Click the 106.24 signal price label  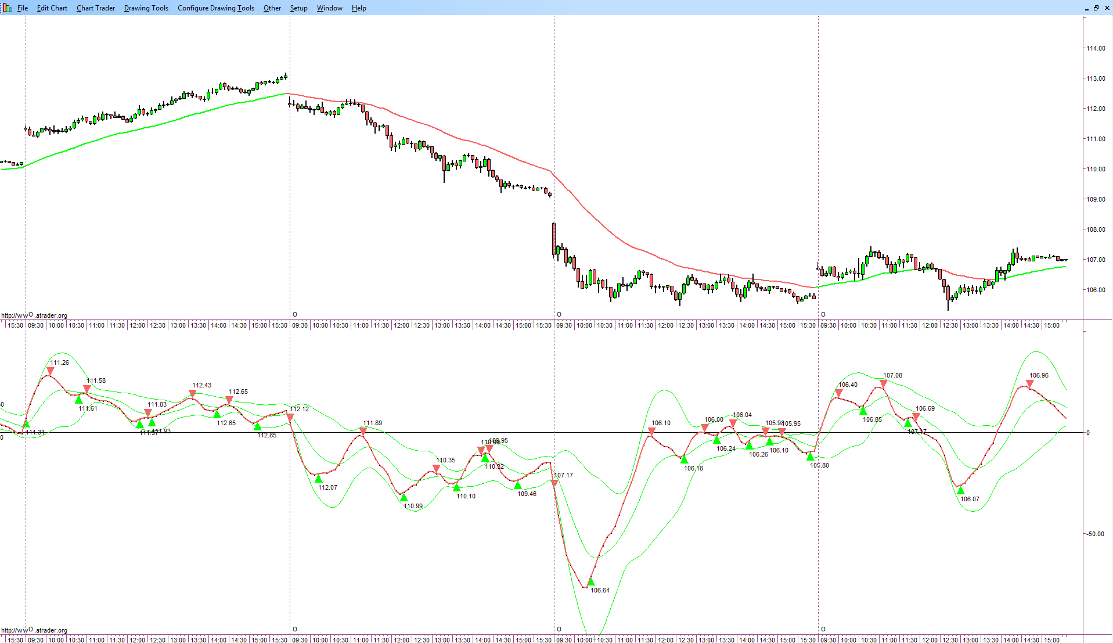coord(726,449)
